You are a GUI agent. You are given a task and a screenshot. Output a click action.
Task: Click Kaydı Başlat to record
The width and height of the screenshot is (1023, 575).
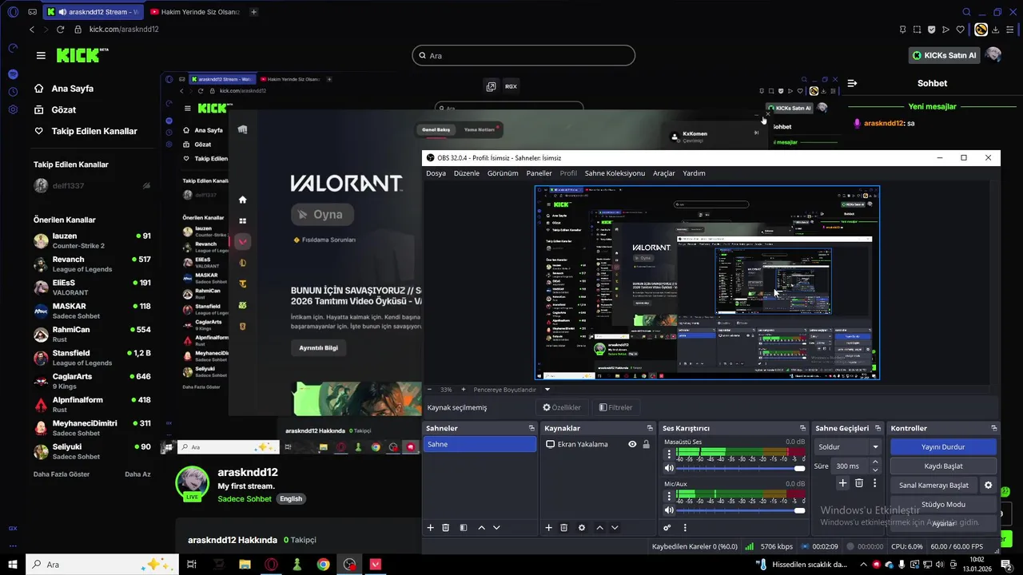point(943,466)
